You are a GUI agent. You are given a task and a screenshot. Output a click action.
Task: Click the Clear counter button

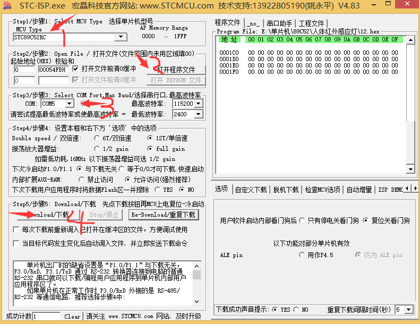72,317
